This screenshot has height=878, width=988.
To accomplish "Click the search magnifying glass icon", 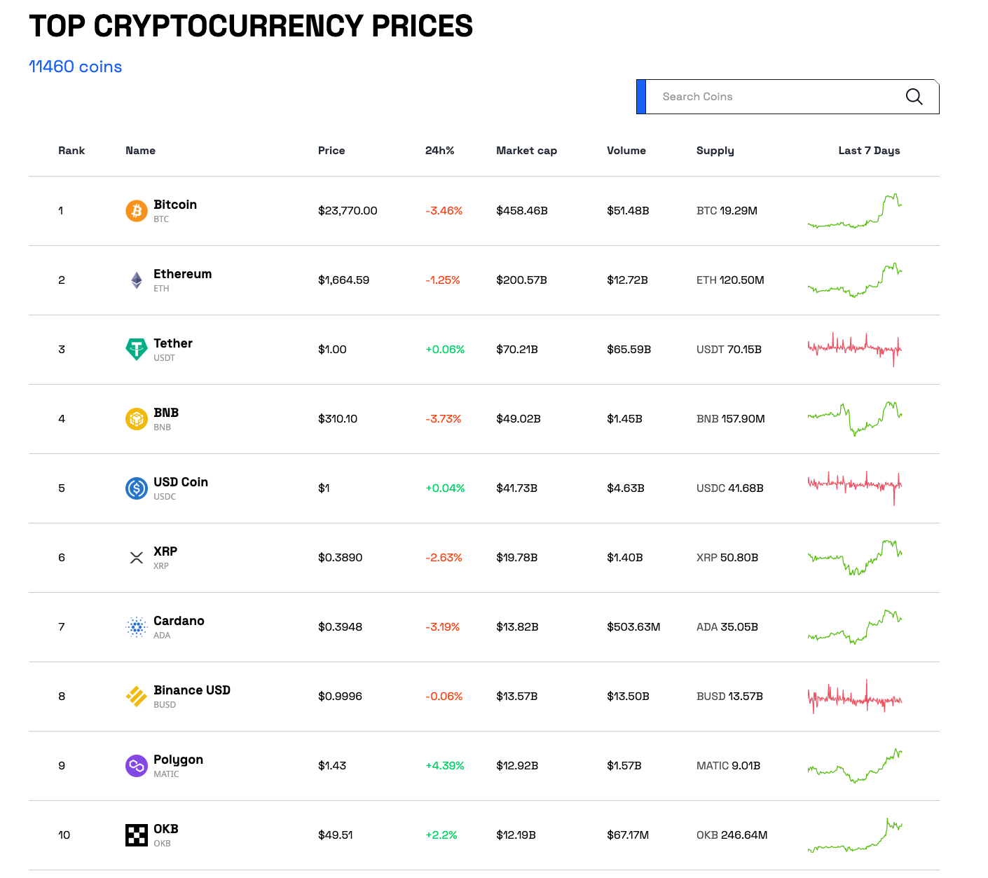I will point(914,97).
